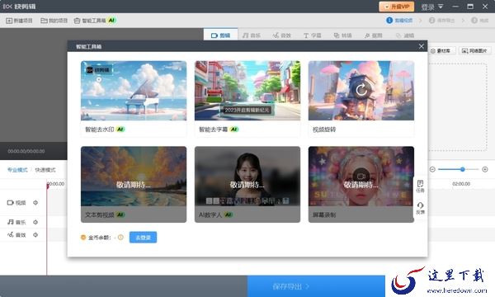The width and height of the screenshot is (495, 297).
Task: Click the AI数字人 card
Action: [247, 184]
